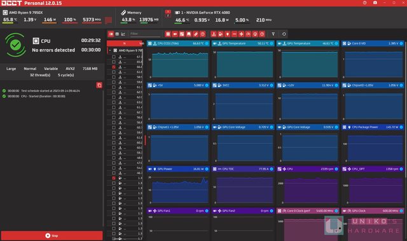
Task: Click the memory usage bar under 43.8 %
Action: (x=128, y=23)
